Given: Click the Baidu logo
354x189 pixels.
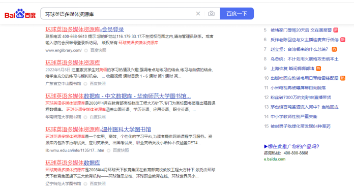Looking at the screenshot, I should point(20,14).
